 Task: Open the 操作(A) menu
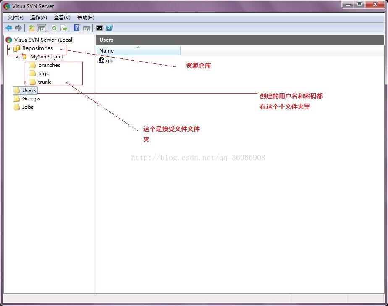click(38, 18)
